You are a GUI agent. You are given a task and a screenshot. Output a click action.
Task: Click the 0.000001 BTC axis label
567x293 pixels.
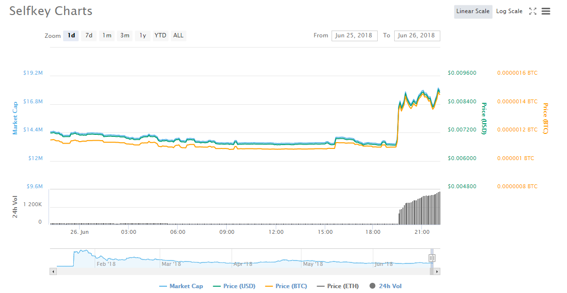(x=516, y=158)
